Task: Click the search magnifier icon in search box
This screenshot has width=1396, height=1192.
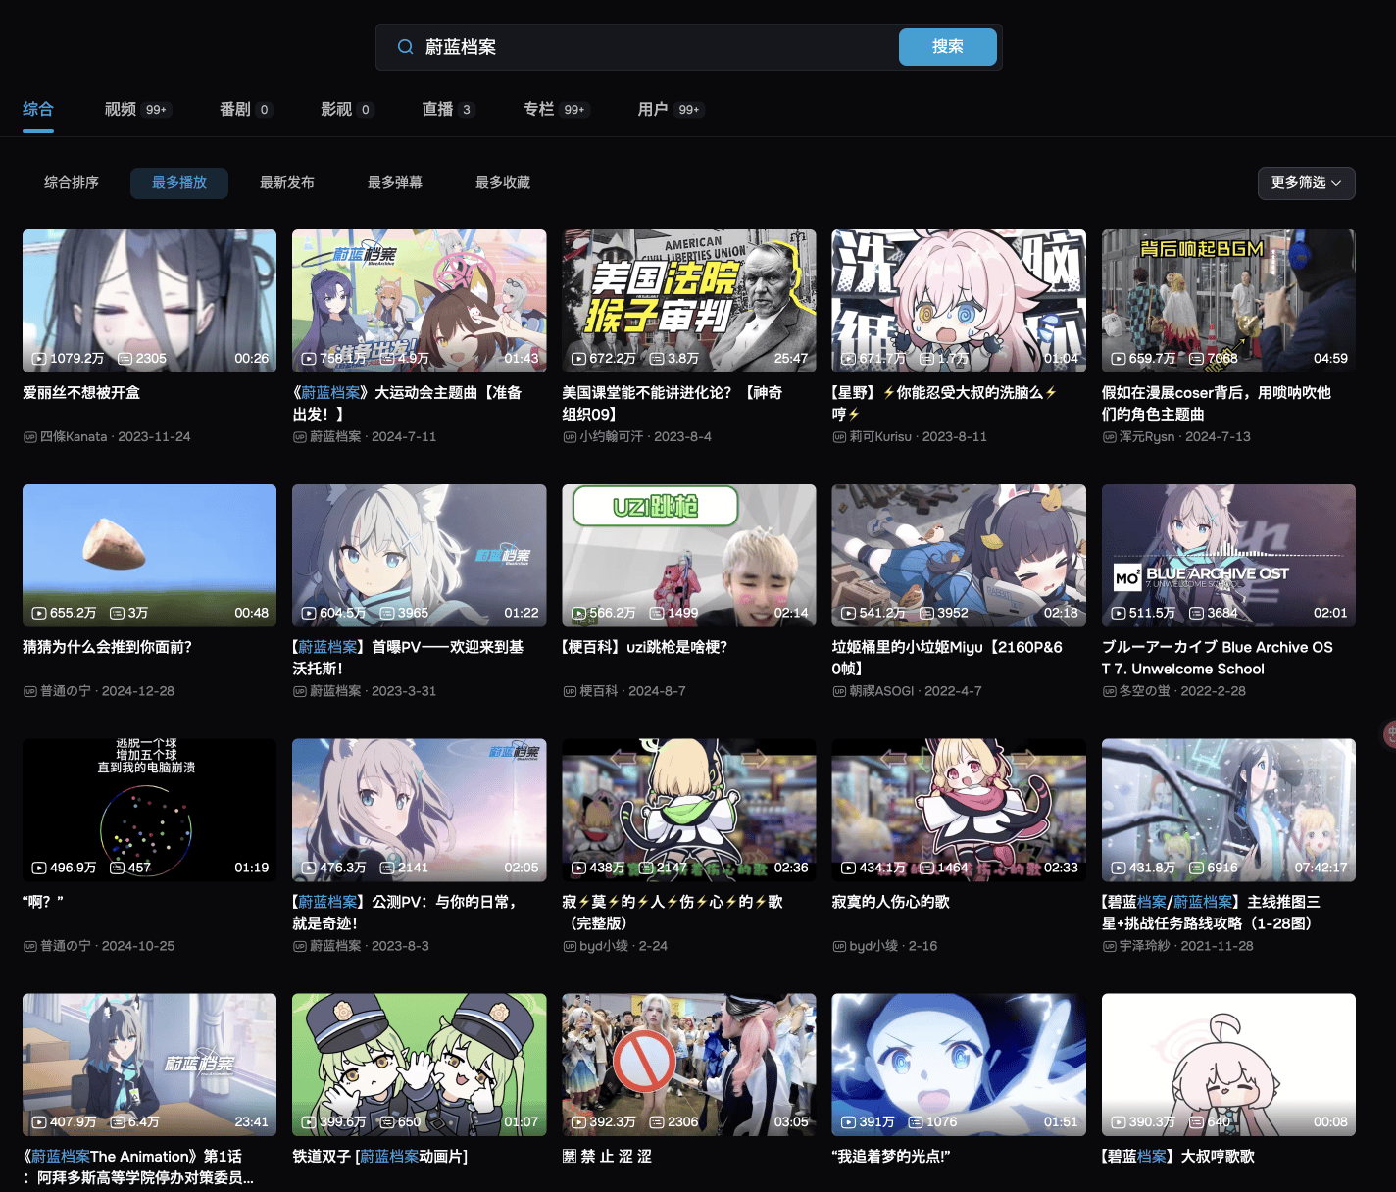Action: point(405,47)
